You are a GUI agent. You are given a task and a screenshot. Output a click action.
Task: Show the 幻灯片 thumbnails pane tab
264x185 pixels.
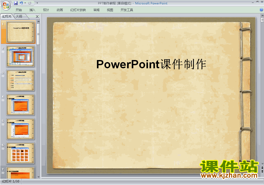click(7, 16)
